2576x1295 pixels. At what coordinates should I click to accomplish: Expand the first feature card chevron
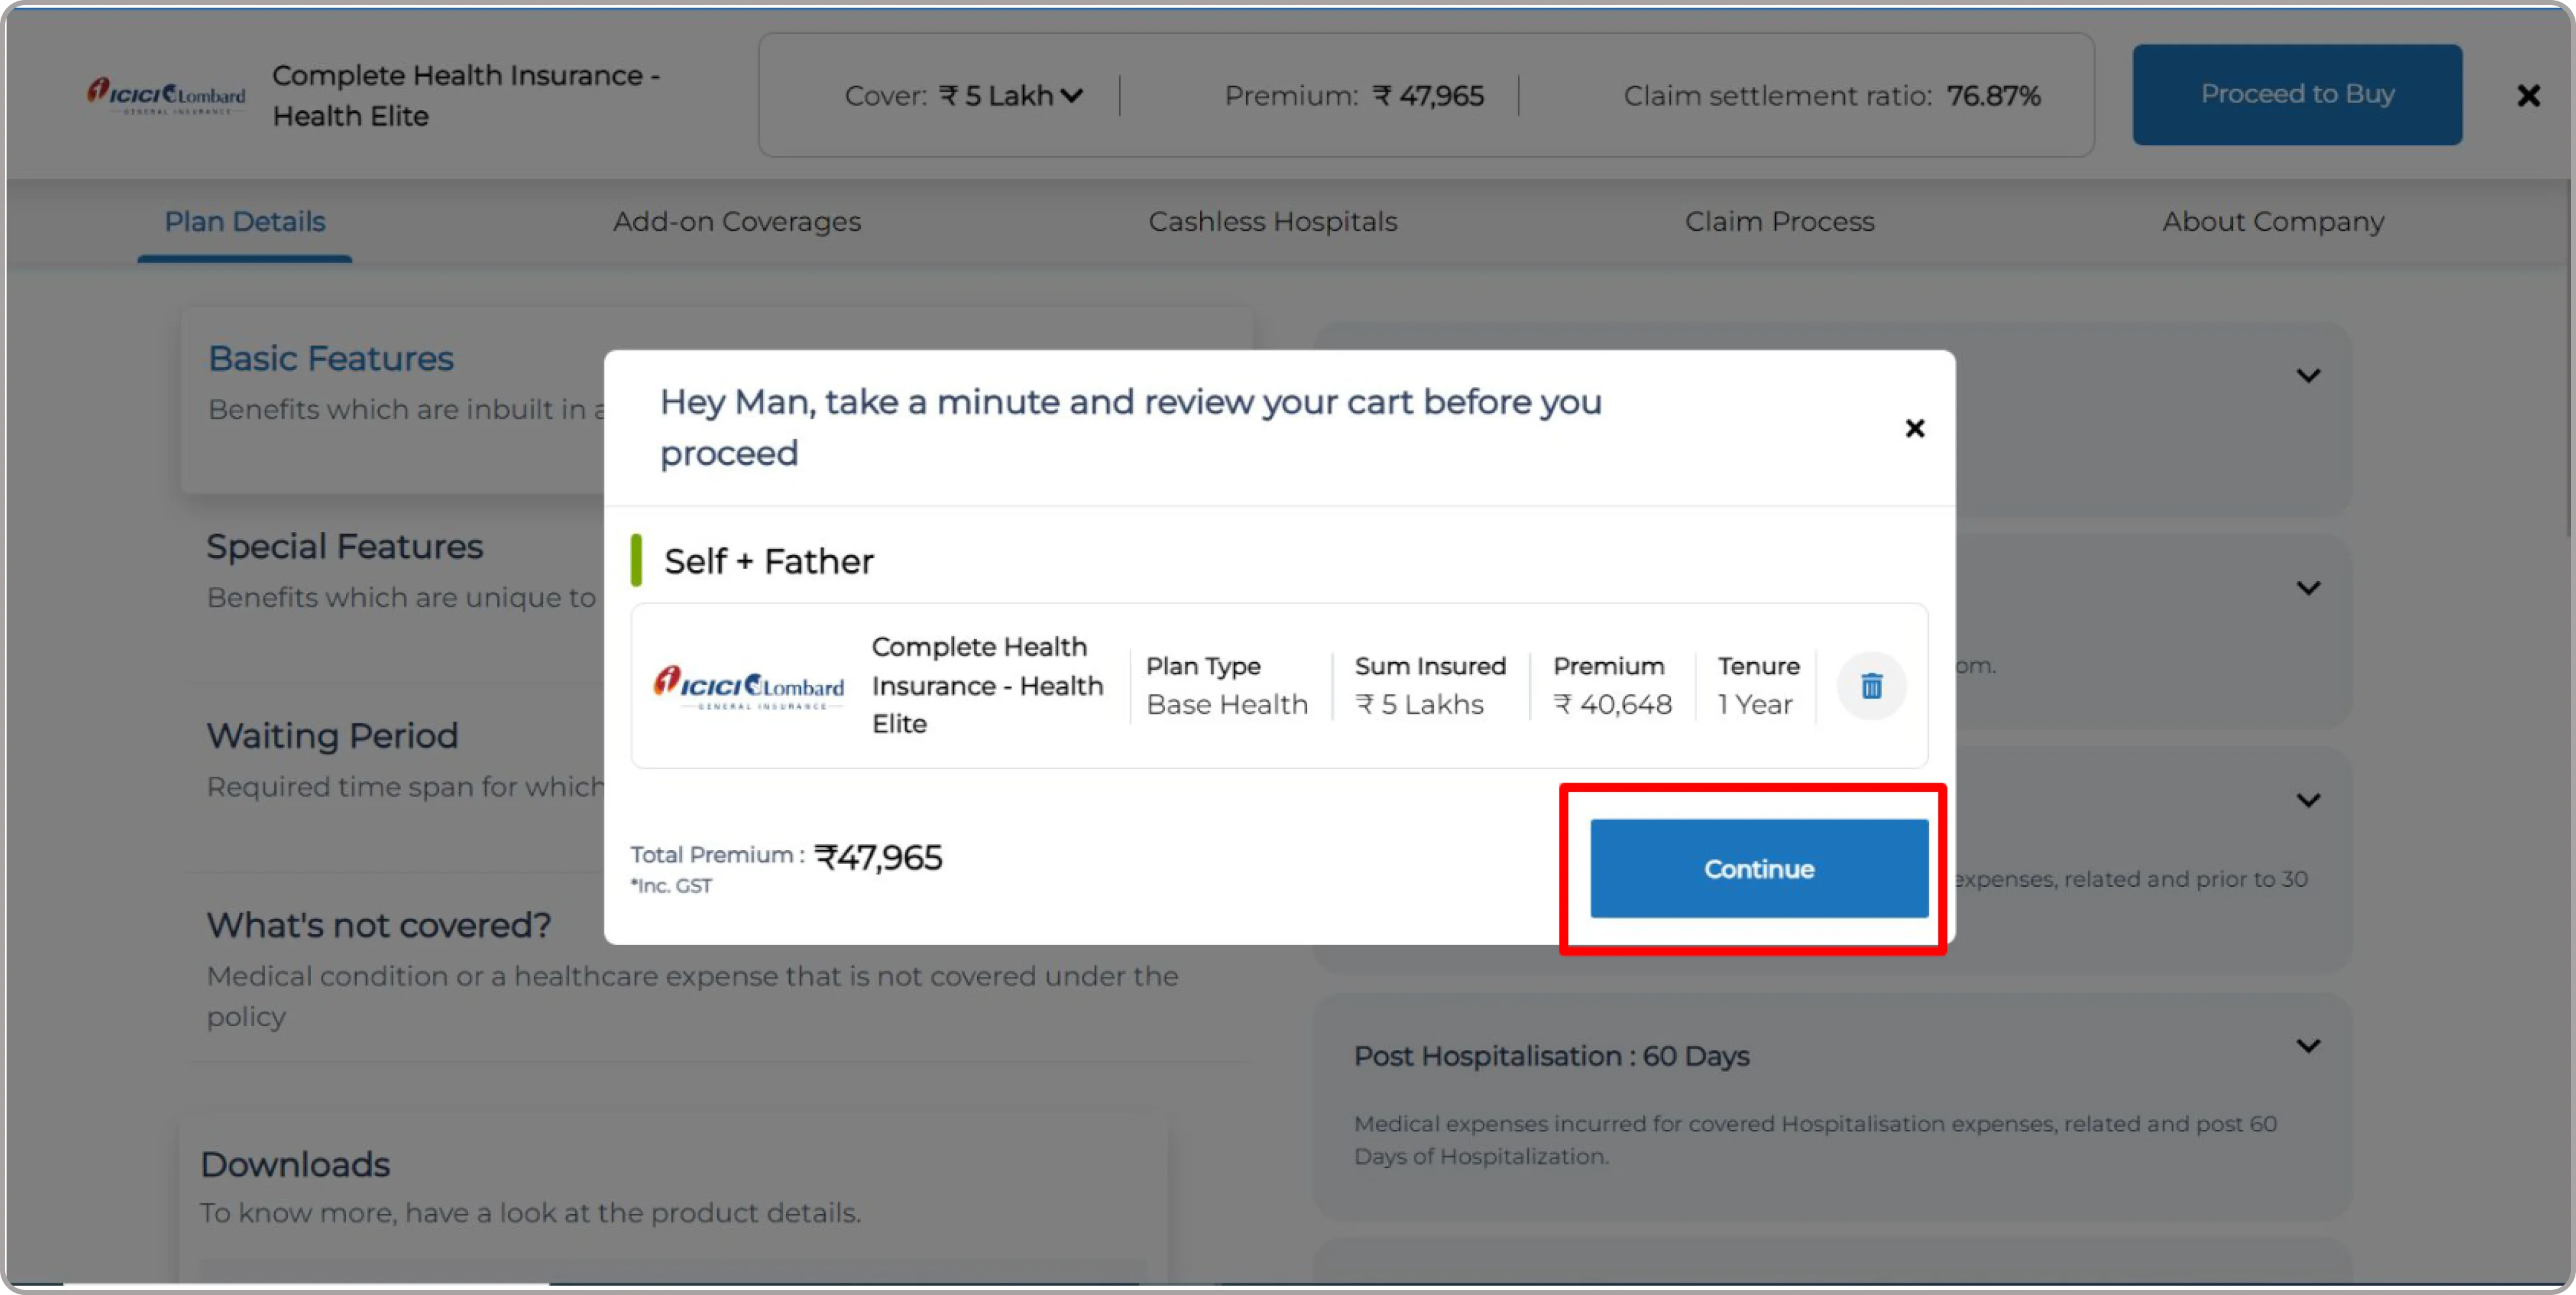click(2308, 376)
